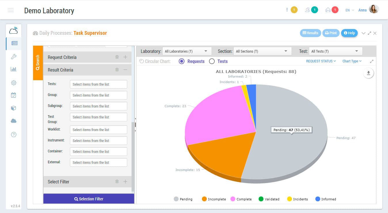388x213 pixels.
Task: Click the Worklist input field
Action: point(98,130)
